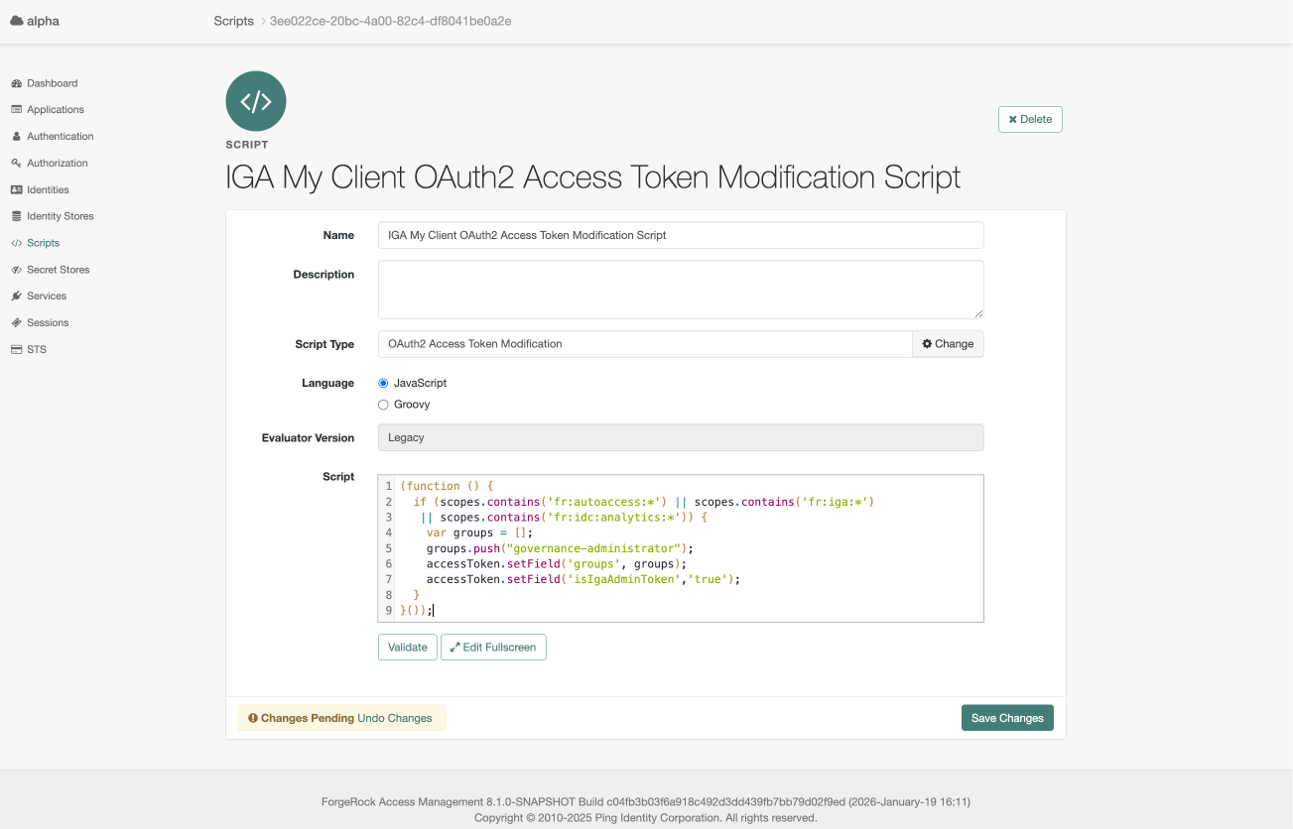Delete this script using the Delete button
This screenshot has width=1293, height=829.
pyautogui.click(x=1029, y=118)
